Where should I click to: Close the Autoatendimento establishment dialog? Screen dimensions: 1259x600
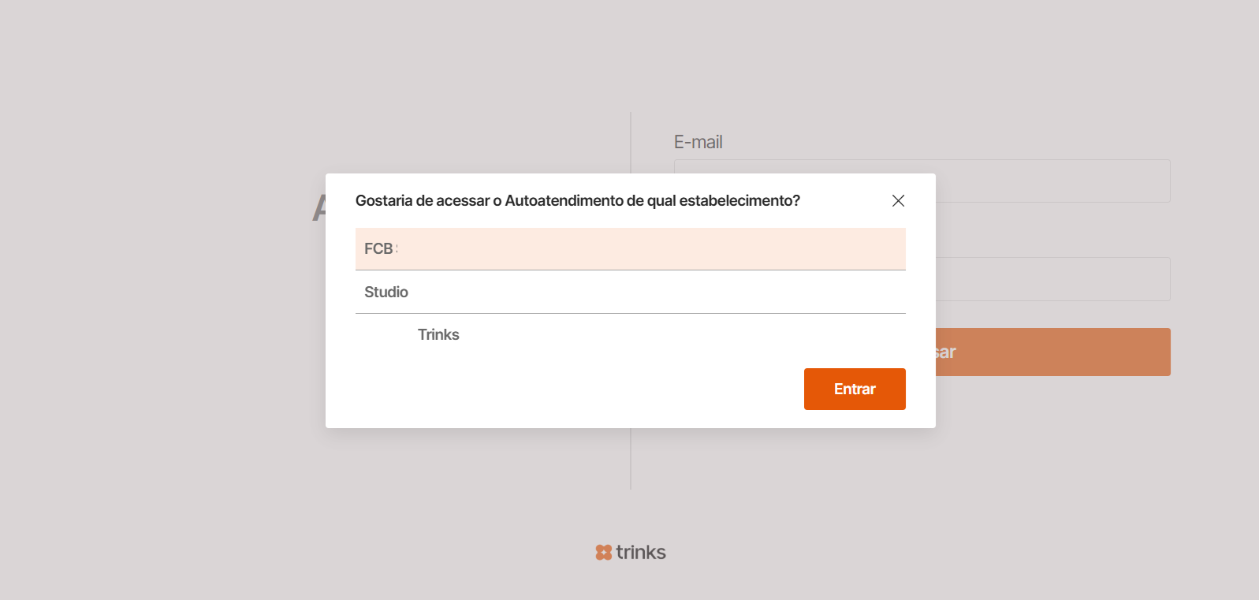click(898, 200)
